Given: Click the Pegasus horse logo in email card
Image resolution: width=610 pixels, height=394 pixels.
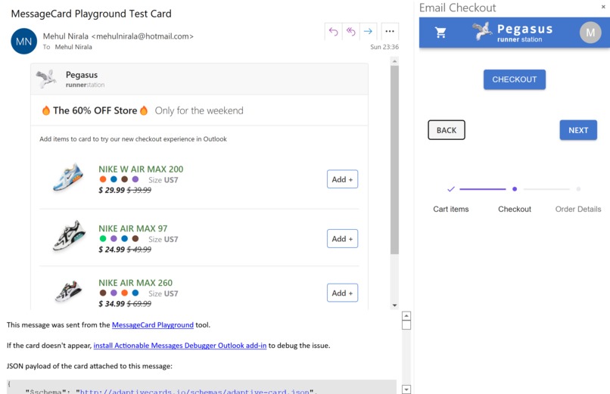Looking at the screenshot, I should pyautogui.click(x=46, y=79).
